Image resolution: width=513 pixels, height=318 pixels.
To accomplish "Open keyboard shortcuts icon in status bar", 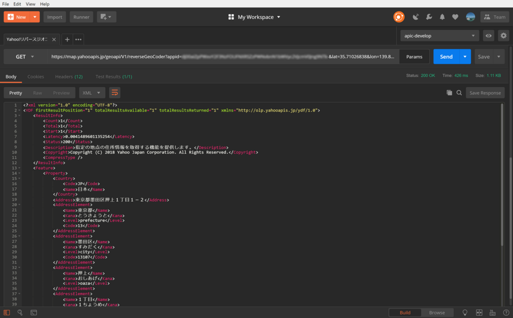I will point(492,312).
